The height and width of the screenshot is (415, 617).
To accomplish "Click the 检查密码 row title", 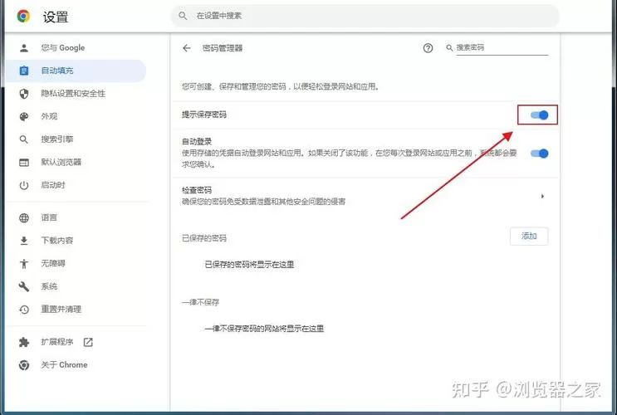I will pyautogui.click(x=197, y=190).
